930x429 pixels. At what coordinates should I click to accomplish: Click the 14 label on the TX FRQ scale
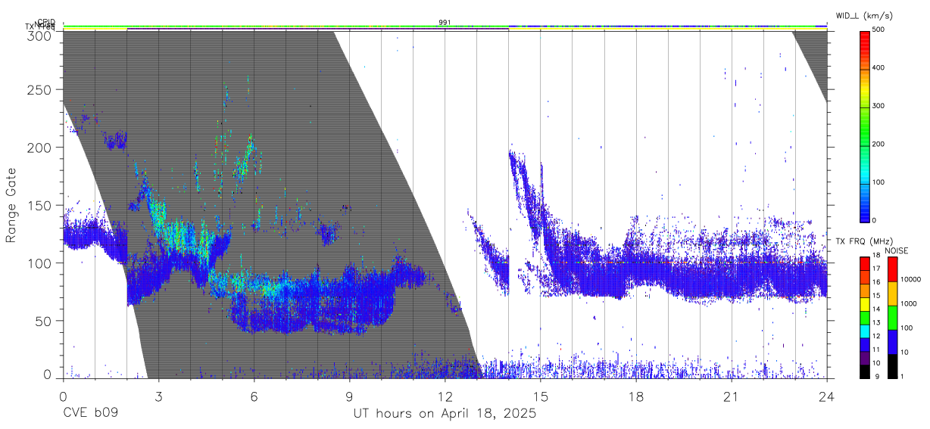click(877, 309)
